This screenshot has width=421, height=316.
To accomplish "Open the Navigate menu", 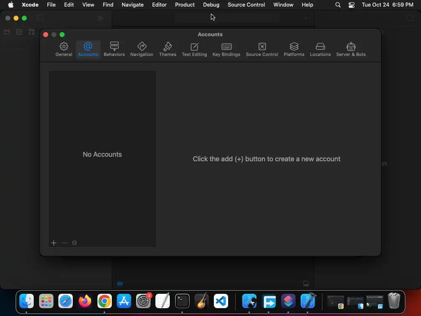I will [133, 5].
